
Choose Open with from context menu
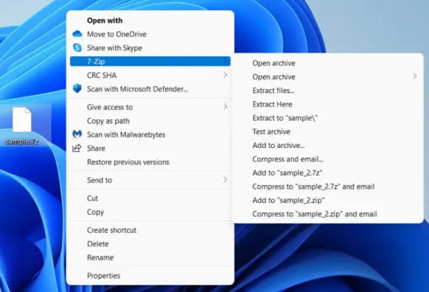[150, 20]
